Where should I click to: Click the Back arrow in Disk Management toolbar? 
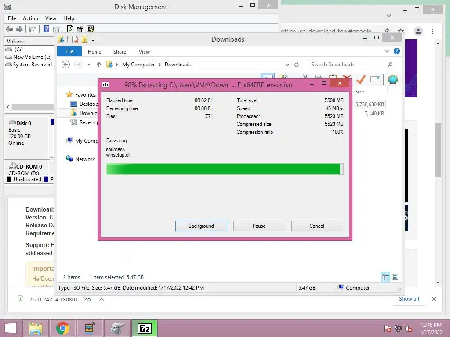pyautogui.click(x=9, y=29)
